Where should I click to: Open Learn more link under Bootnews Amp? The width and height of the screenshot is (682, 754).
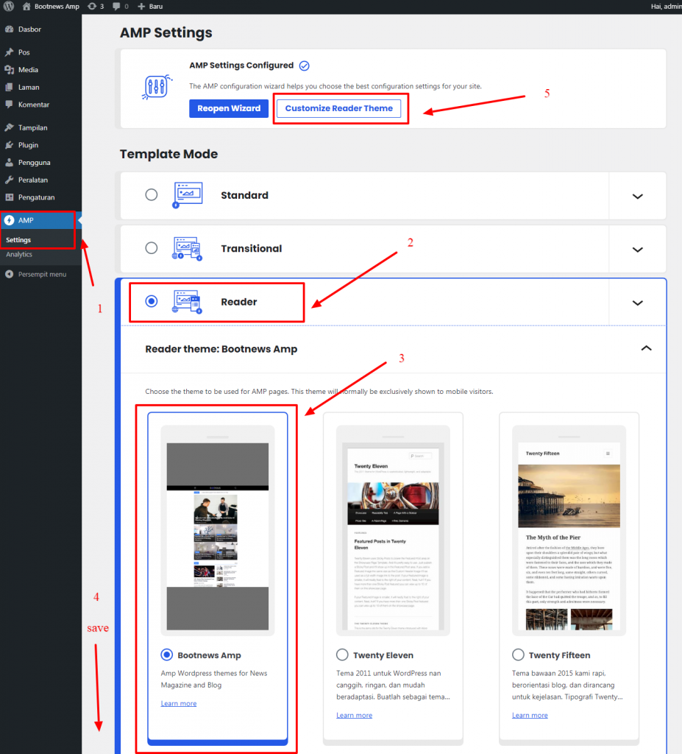point(179,703)
